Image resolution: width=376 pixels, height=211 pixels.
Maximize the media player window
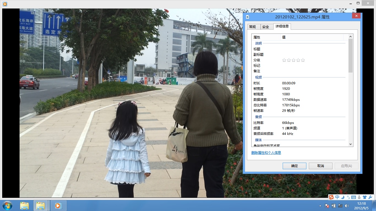(x=358, y=3)
